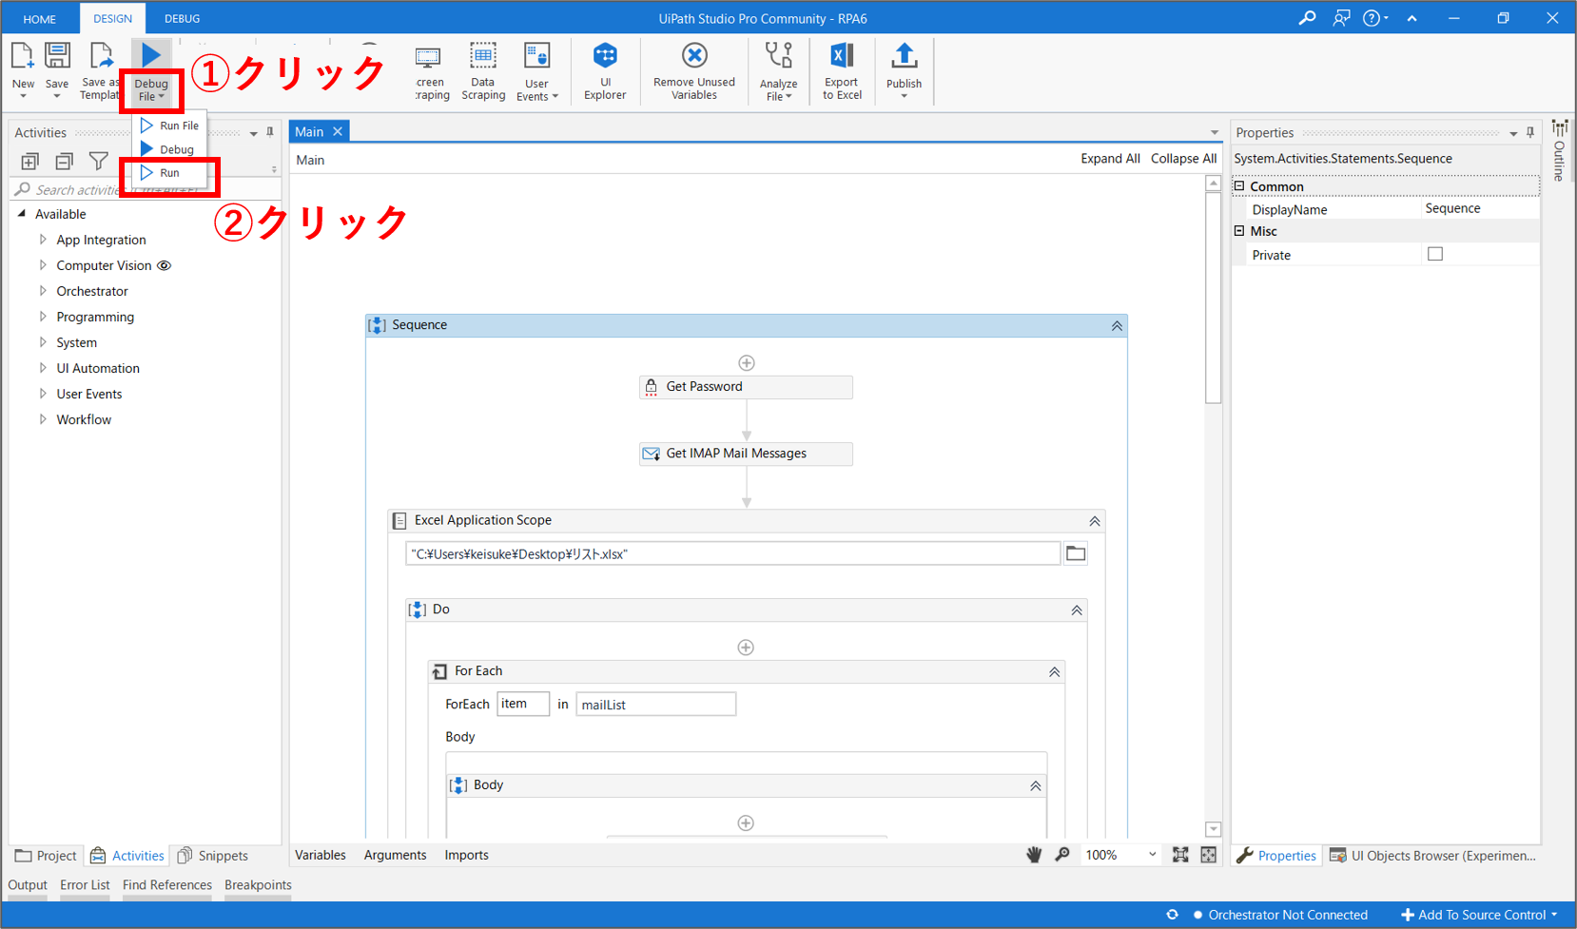1577x929 pixels.
Task: Open the zoom percentage dropdown
Action: 1152,855
